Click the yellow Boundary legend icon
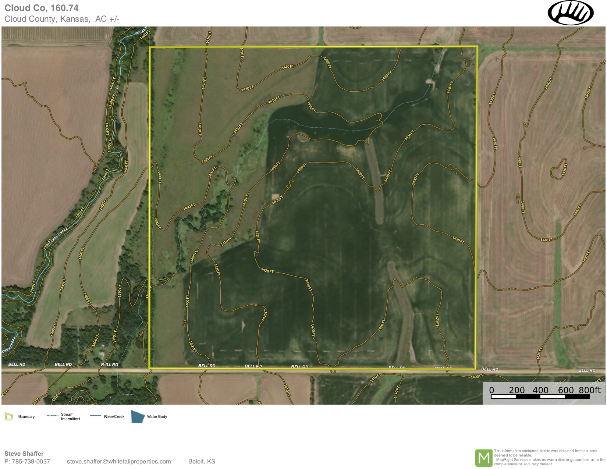 9,416
